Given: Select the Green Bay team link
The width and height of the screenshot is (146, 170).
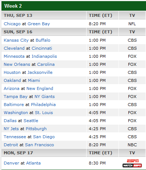Looking at the screenshot, I should (x=39, y=24).
